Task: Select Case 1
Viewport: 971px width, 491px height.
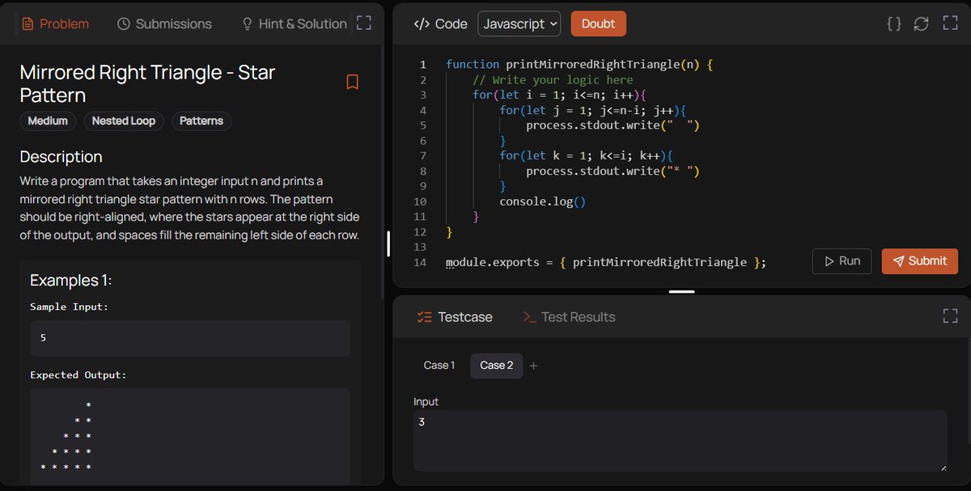Action: (x=439, y=366)
